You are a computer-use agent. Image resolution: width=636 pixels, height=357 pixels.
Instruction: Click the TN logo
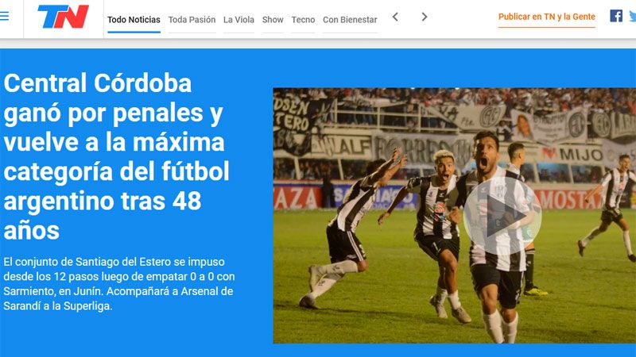[64, 17]
